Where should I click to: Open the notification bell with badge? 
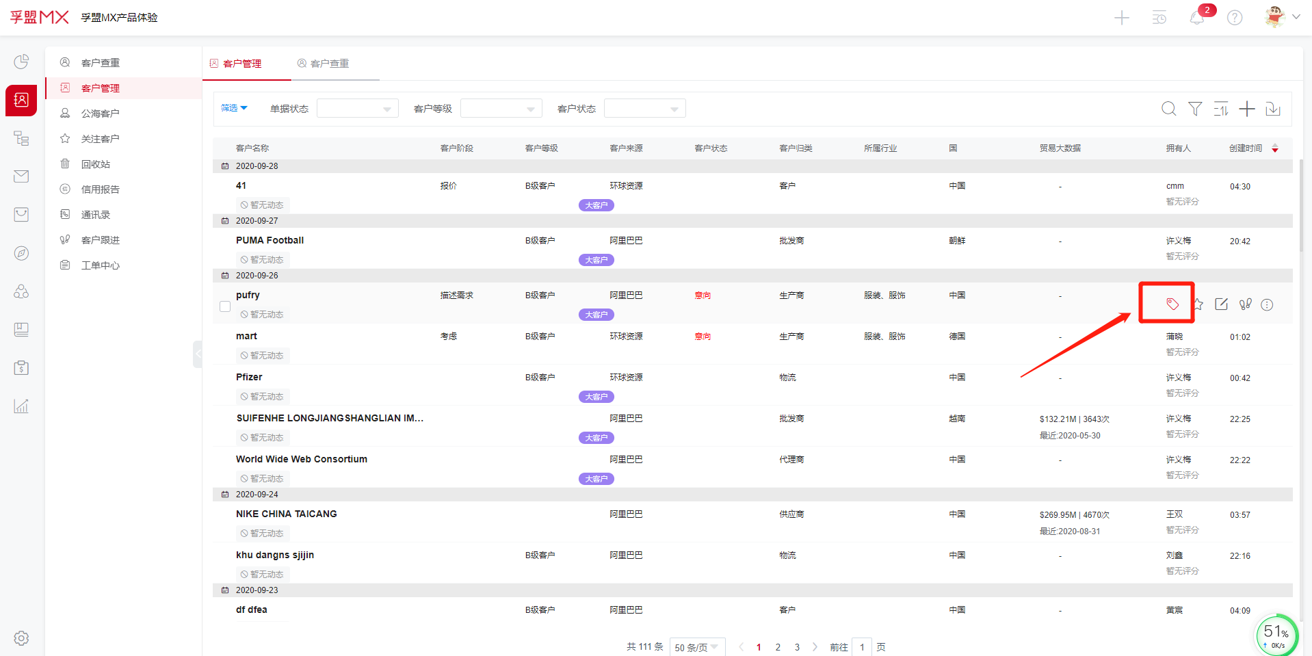coord(1196,18)
